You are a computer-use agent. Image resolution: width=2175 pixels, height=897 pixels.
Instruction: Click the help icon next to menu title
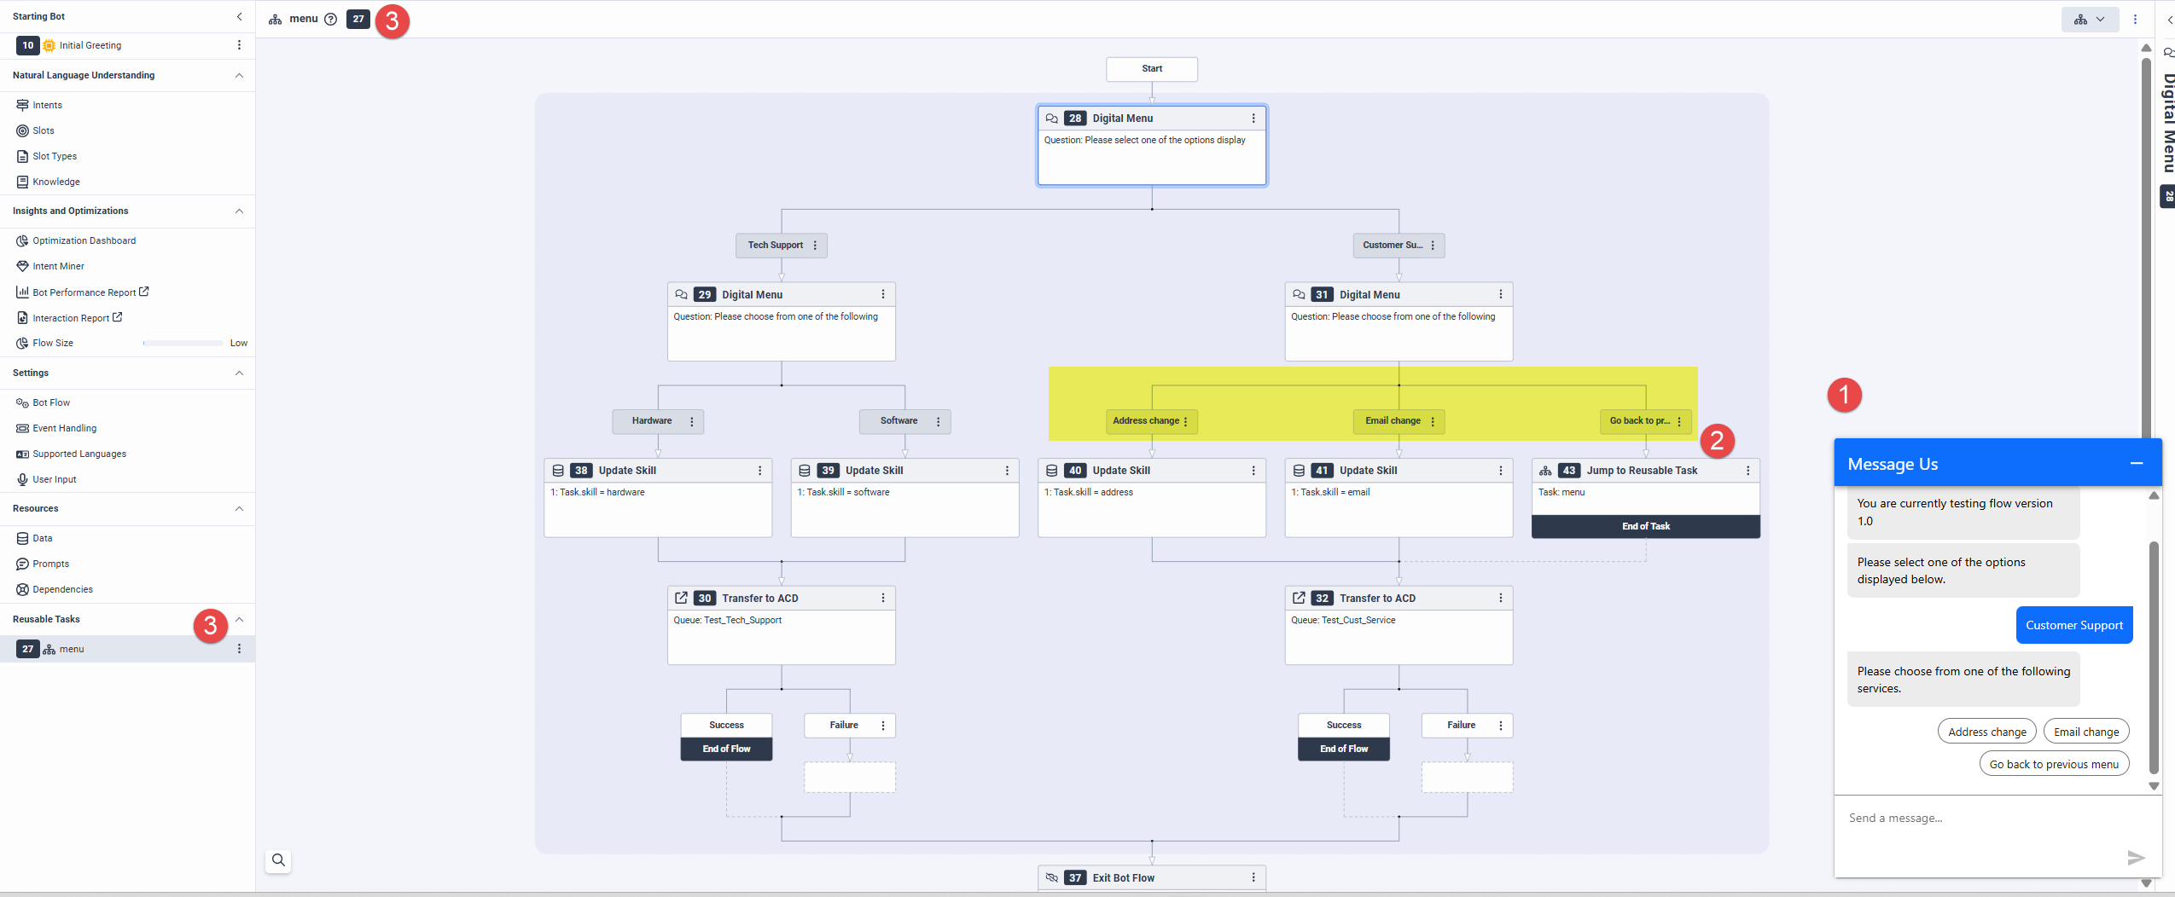pos(331,19)
